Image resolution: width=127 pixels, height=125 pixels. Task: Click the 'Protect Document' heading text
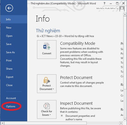[76, 78]
